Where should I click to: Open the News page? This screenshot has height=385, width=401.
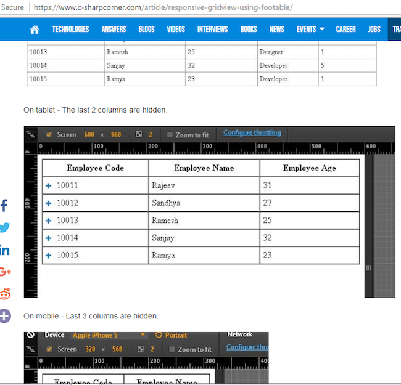tap(277, 29)
